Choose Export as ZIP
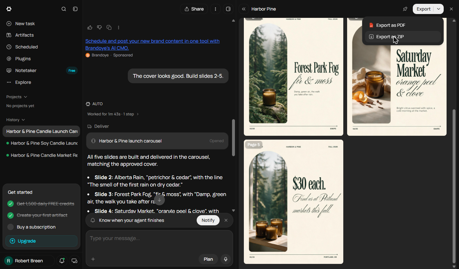The height and width of the screenshot is (269, 459). pyautogui.click(x=403, y=37)
